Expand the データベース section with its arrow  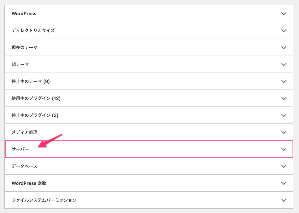pyautogui.click(x=284, y=166)
